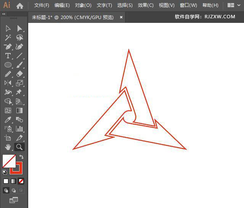Select the Type tool
Screen dimensions: 244x208
[8, 56]
